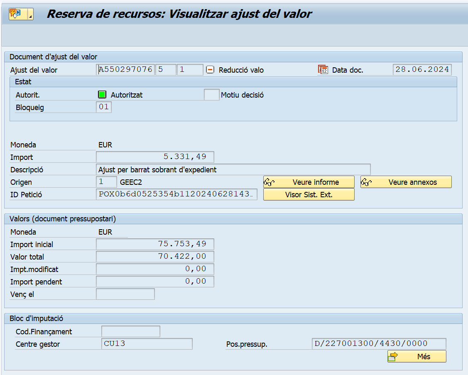The width and height of the screenshot is (468, 375).
Task: Click the Data doc. date field
Action: point(422,70)
